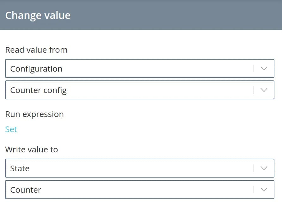Click the separator line in Configuration dropdown

(254, 68)
